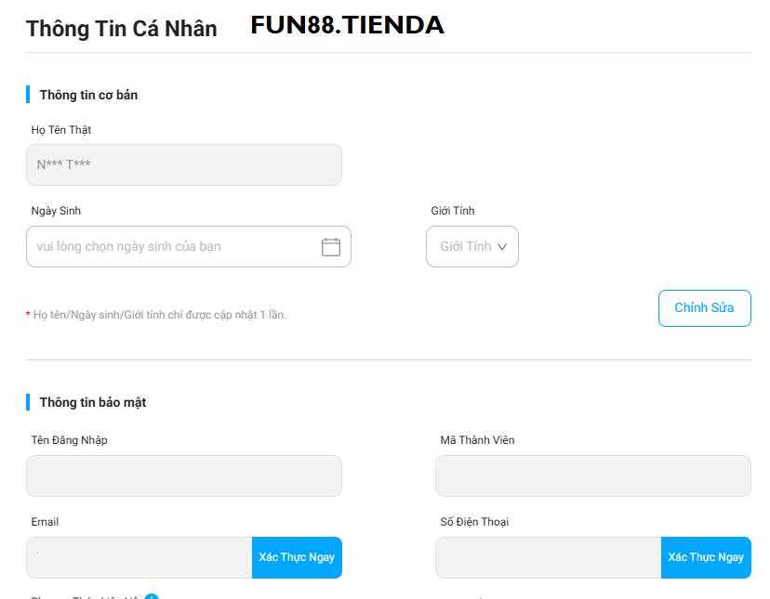Click the Thông Tin Cá Nhân page heading
Image resolution: width=770 pixels, height=599 pixels.
pyautogui.click(x=121, y=29)
